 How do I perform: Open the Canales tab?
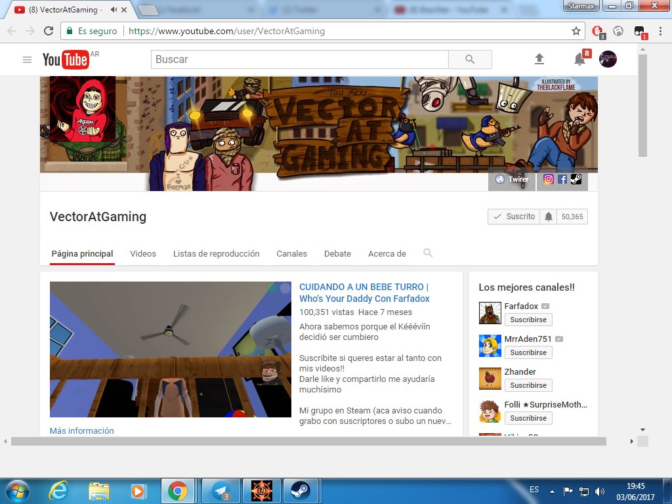coord(292,254)
